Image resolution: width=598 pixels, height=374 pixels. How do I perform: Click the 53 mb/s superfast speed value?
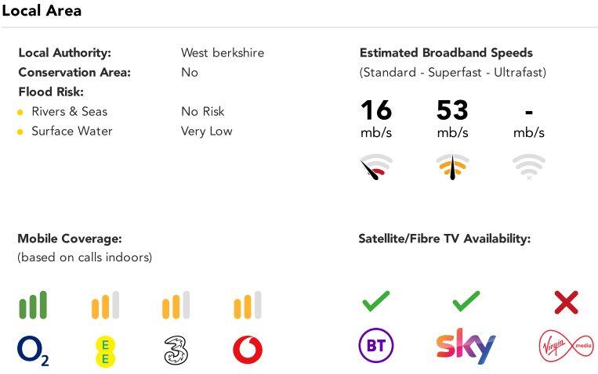pyautogui.click(x=452, y=110)
